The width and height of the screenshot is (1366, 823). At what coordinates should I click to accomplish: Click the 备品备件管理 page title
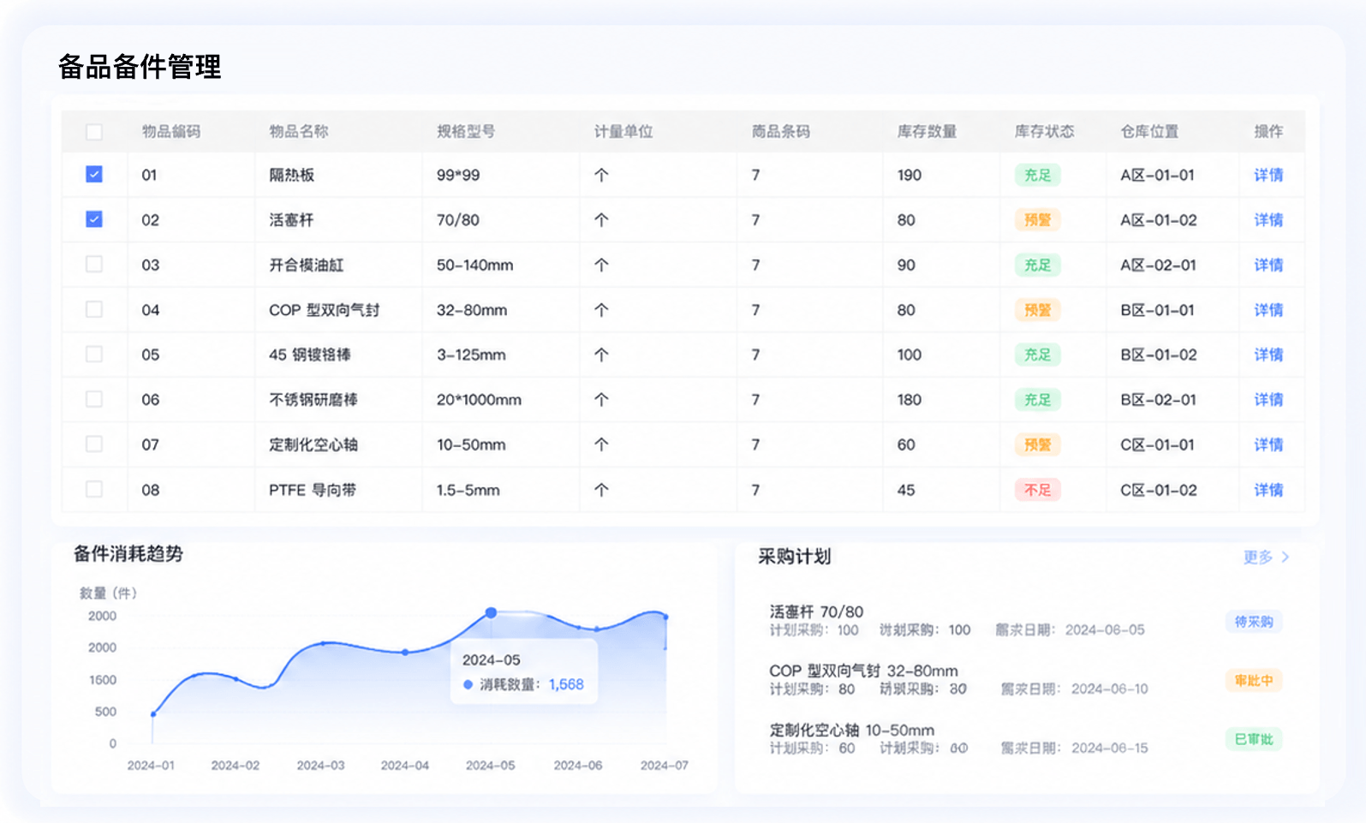(140, 67)
